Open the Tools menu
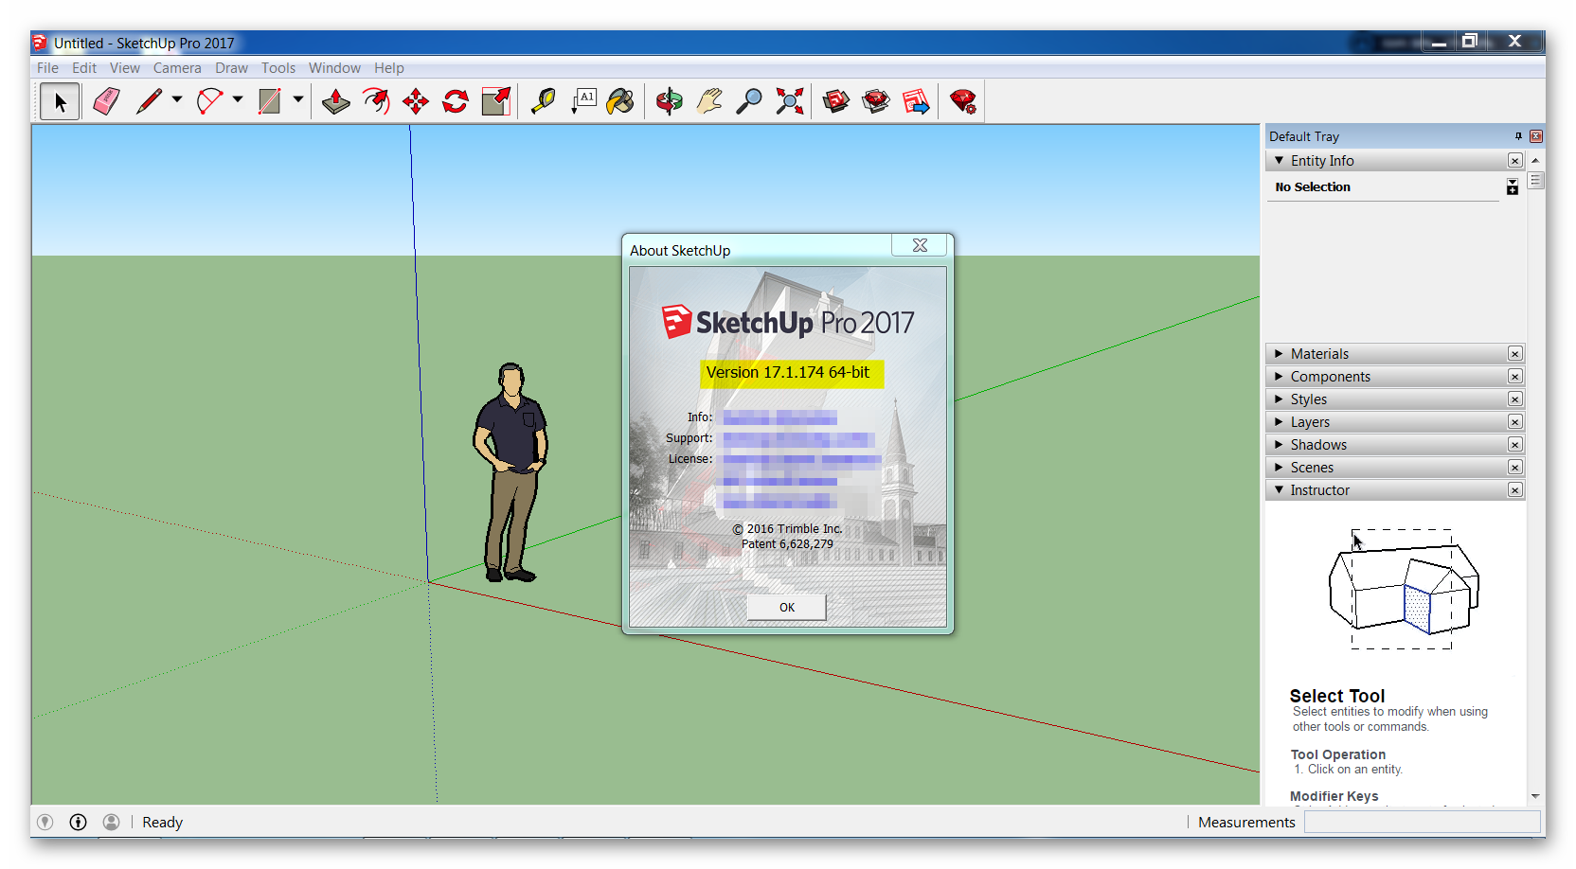Viewport: 1576px width, 869px height. [278, 68]
